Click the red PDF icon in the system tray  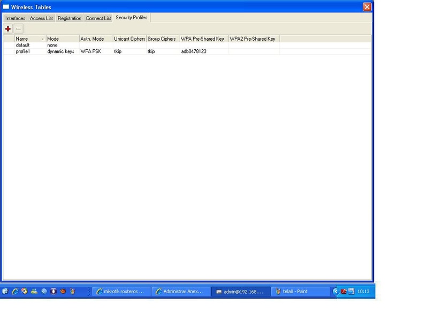[x=343, y=291]
